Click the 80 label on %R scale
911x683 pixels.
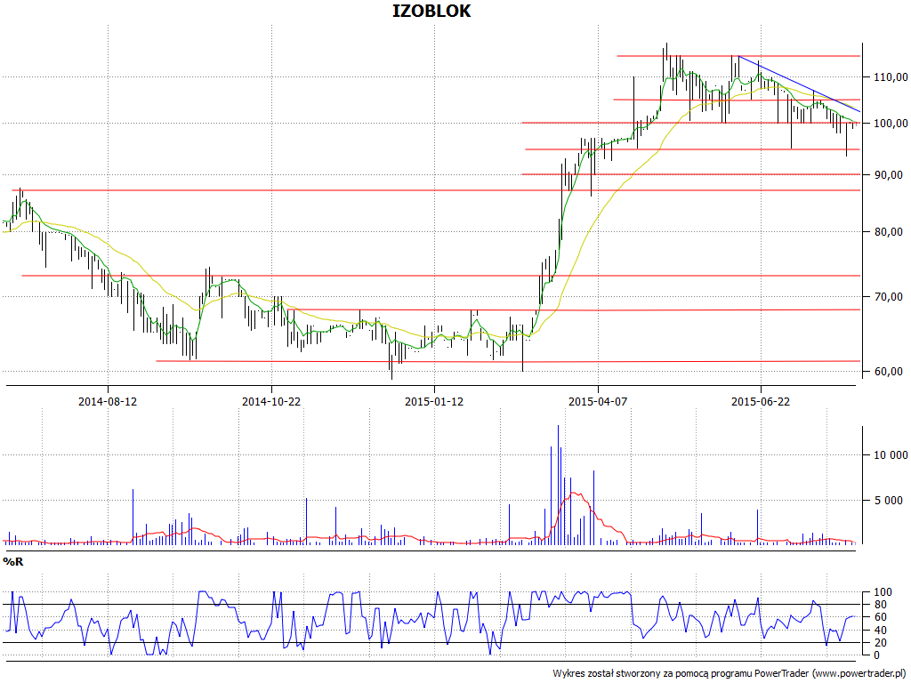[879, 605]
